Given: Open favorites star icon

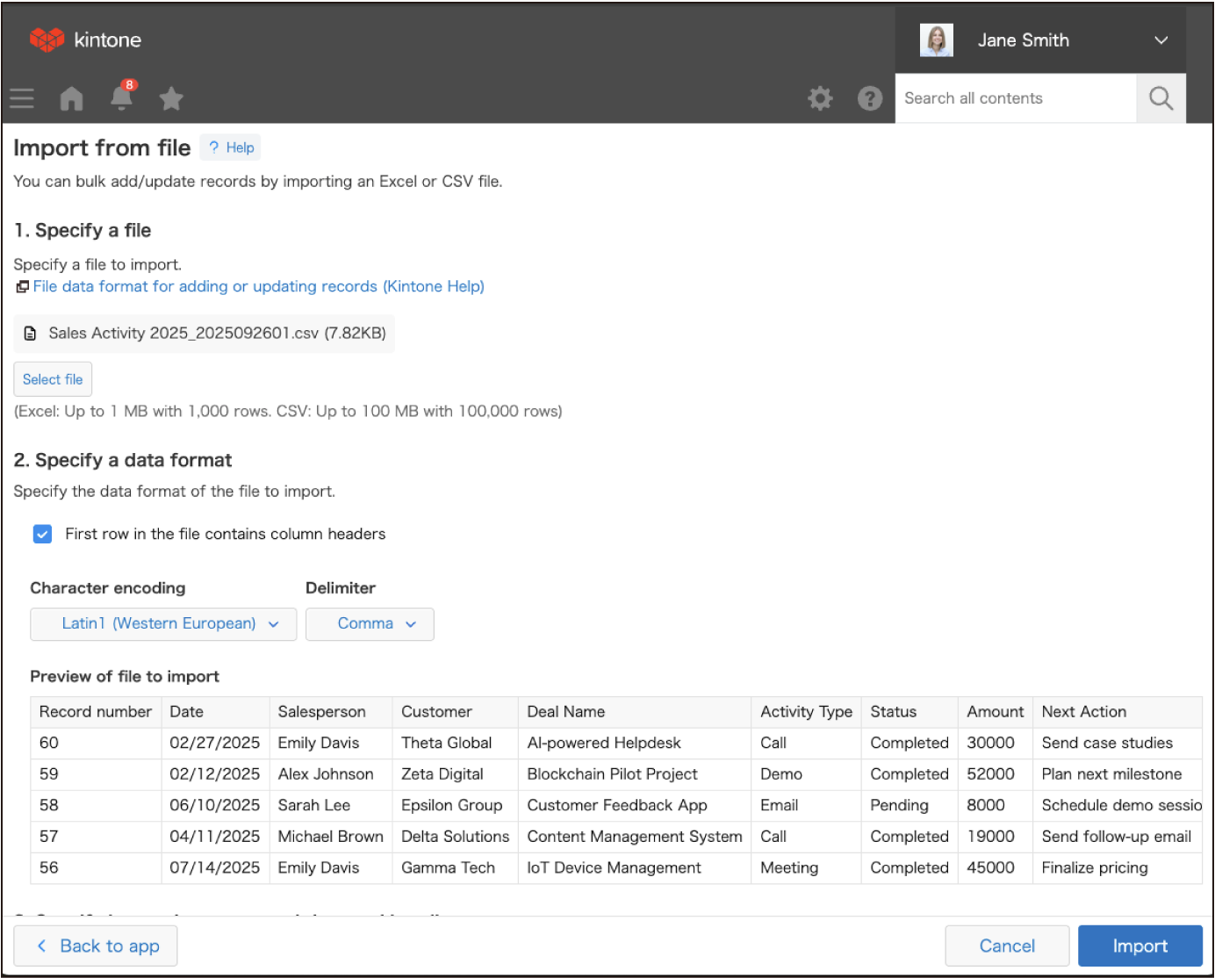Looking at the screenshot, I should point(171,98).
